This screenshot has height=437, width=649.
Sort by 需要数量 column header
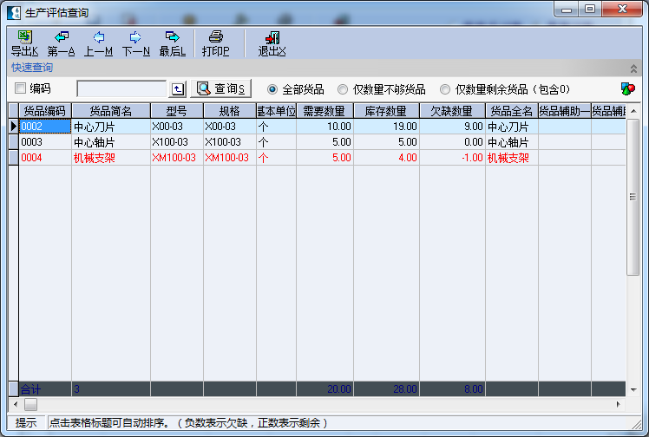click(x=324, y=111)
